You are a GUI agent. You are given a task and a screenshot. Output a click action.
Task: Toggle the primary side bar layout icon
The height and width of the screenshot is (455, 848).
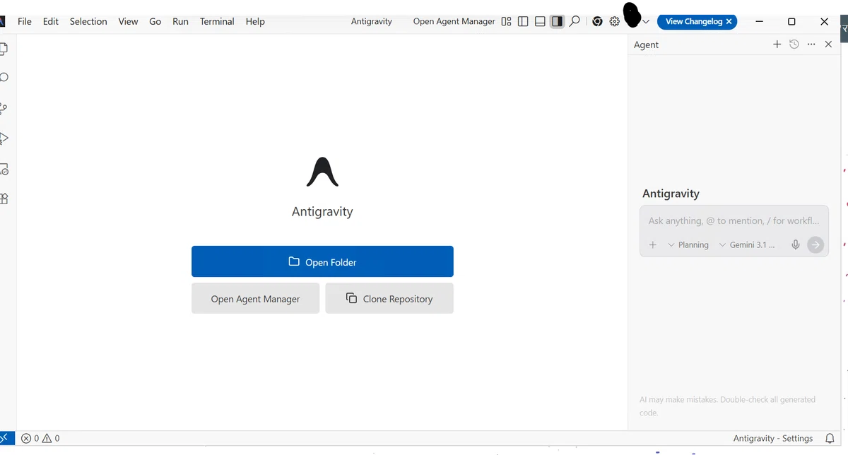(523, 21)
